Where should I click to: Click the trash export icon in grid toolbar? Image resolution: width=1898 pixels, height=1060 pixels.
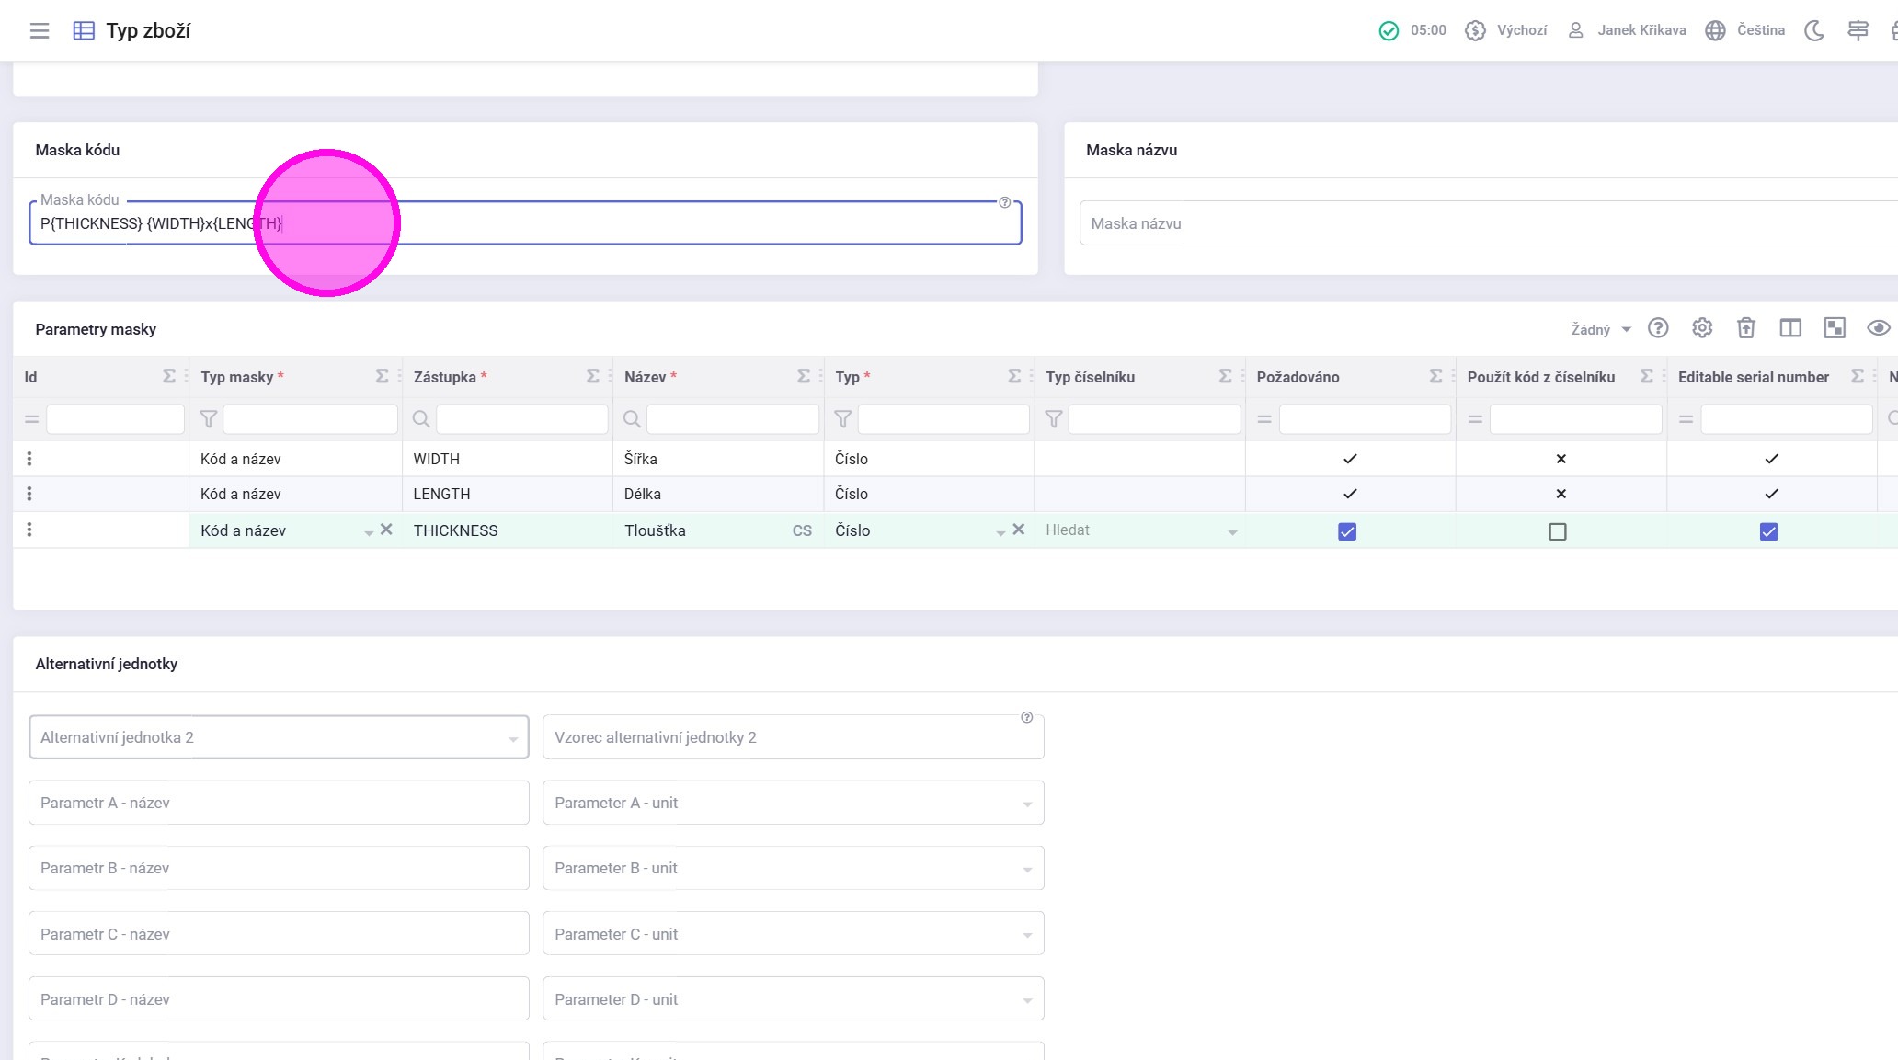coord(1746,328)
